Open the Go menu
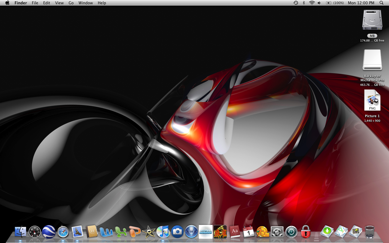389x243 pixels. pos(71,3)
